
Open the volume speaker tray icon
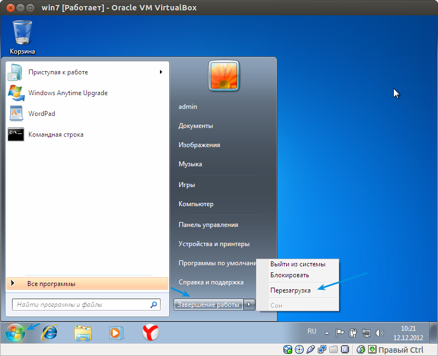pos(379,333)
